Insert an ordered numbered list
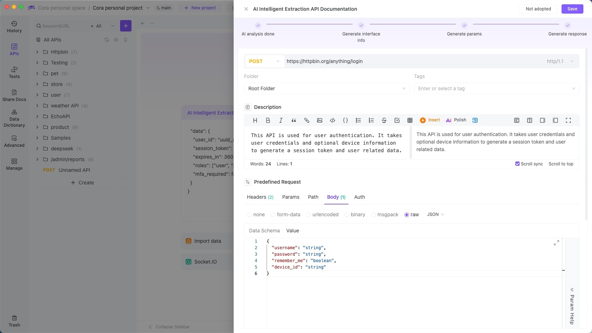 [x=371, y=120]
